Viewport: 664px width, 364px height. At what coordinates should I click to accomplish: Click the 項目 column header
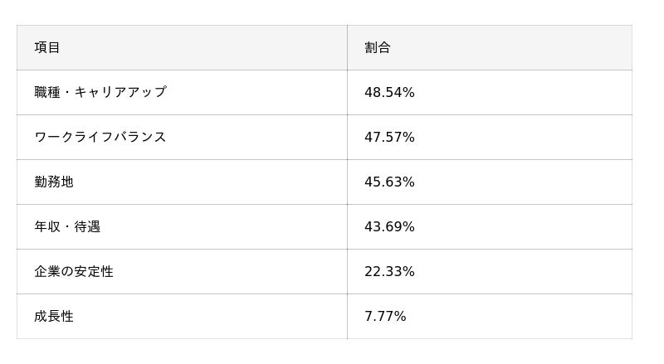[x=47, y=47]
